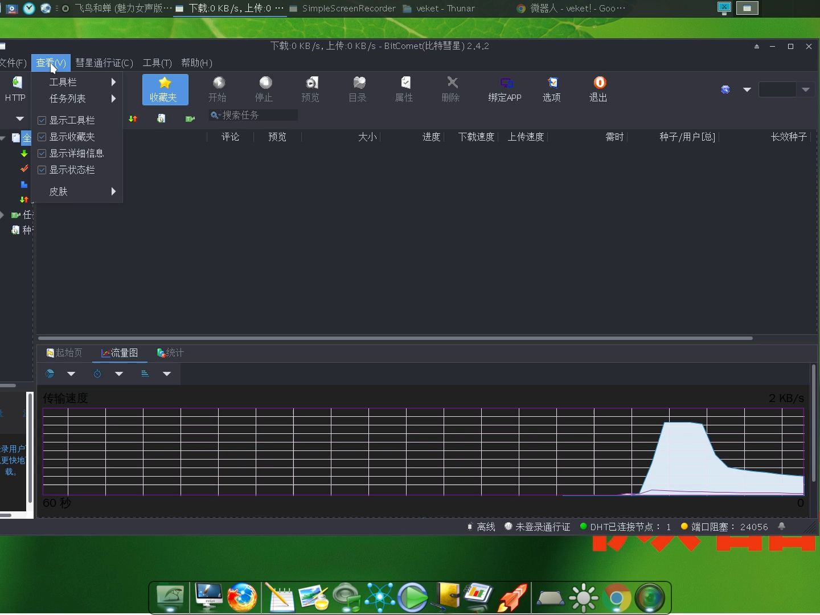Open the dropdown arrow under the HTTP button
The height and width of the screenshot is (615, 820).
20,118
